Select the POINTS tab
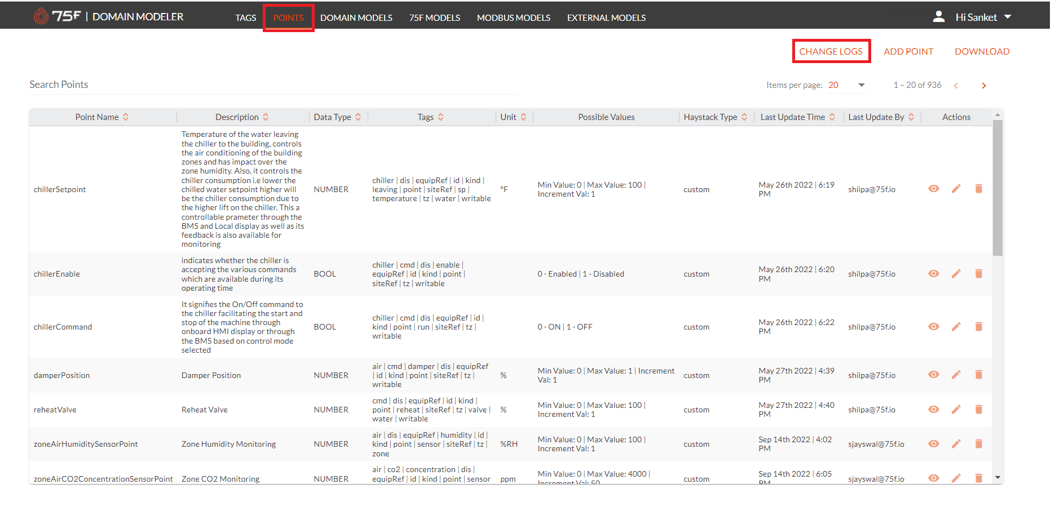This screenshot has width=1055, height=520. (289, 17)
